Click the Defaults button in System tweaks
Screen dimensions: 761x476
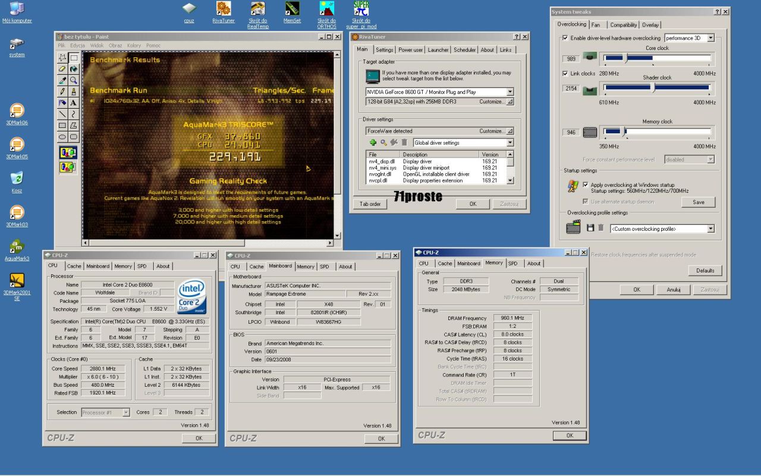(705, 271)
